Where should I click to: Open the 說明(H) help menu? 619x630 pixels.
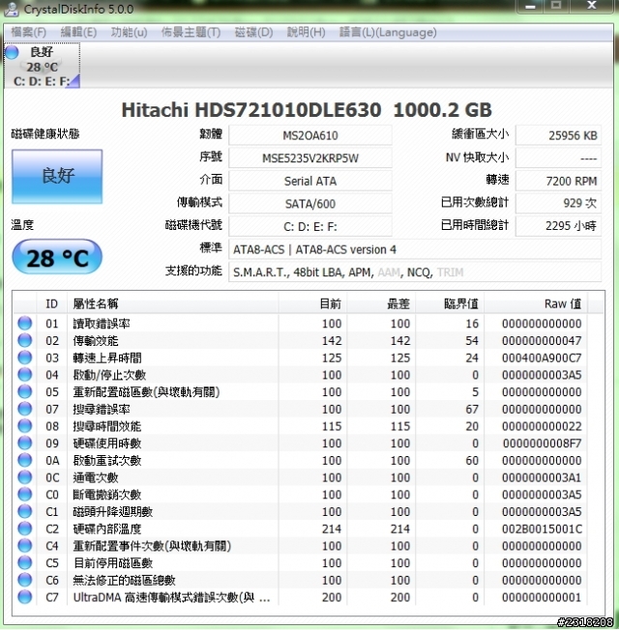pyautogui.click(x=306, y=32)
